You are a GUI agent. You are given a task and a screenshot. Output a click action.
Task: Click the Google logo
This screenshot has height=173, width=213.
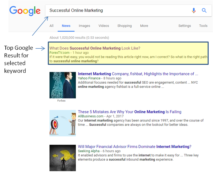tap(25, 11)
